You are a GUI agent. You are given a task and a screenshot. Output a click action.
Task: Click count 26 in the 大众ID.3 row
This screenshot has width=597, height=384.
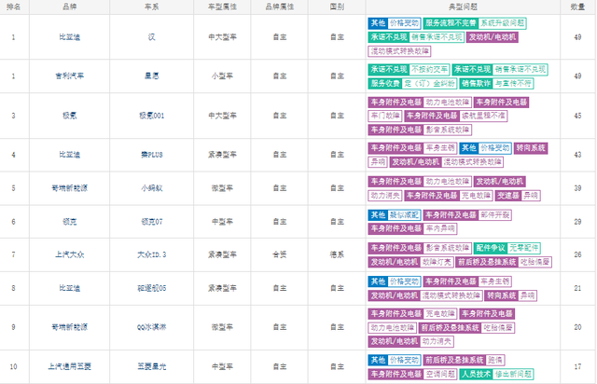point(577,254)
